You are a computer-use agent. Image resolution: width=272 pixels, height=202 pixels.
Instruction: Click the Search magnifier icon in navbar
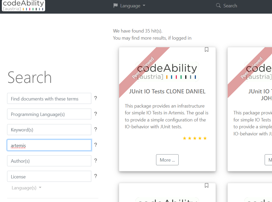[218, 6]
